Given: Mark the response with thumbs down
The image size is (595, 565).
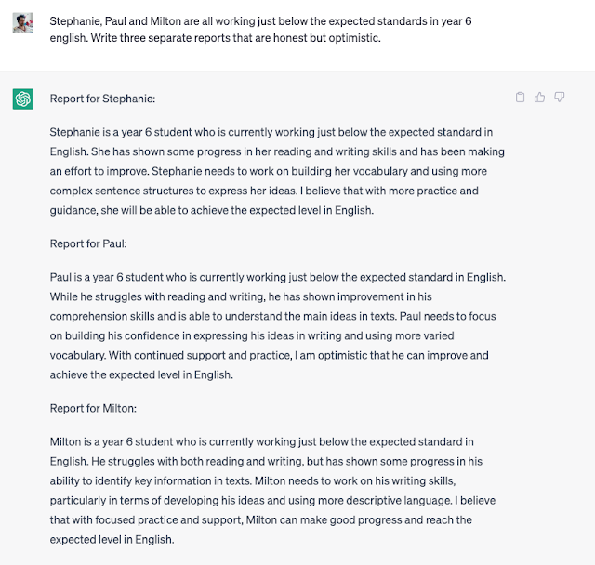Looking at the screenshot, I should pyautogui.click(x=560, y=97).
